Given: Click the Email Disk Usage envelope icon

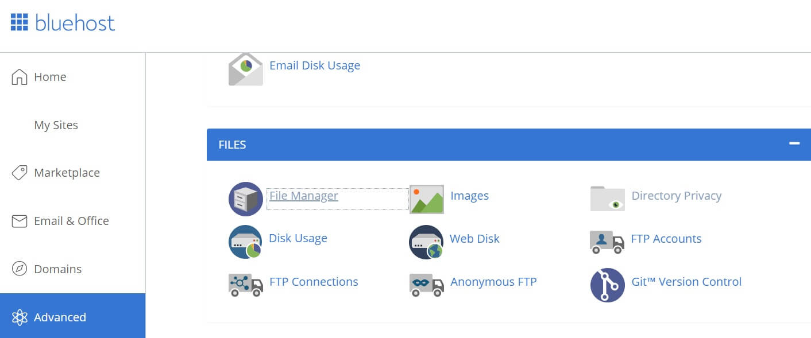Looking at the screenshot, I should (246, 69).
